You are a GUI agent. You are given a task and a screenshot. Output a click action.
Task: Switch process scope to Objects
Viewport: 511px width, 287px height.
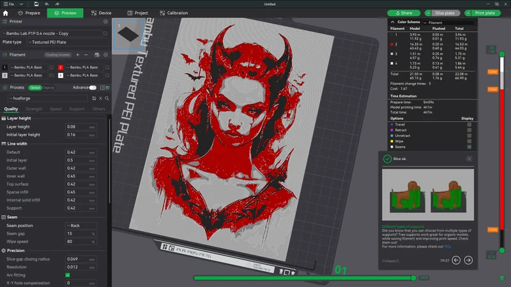(x=49, y=87)
